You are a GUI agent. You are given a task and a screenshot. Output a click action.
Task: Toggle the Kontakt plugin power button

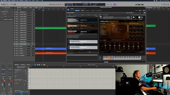pos(68,10)
